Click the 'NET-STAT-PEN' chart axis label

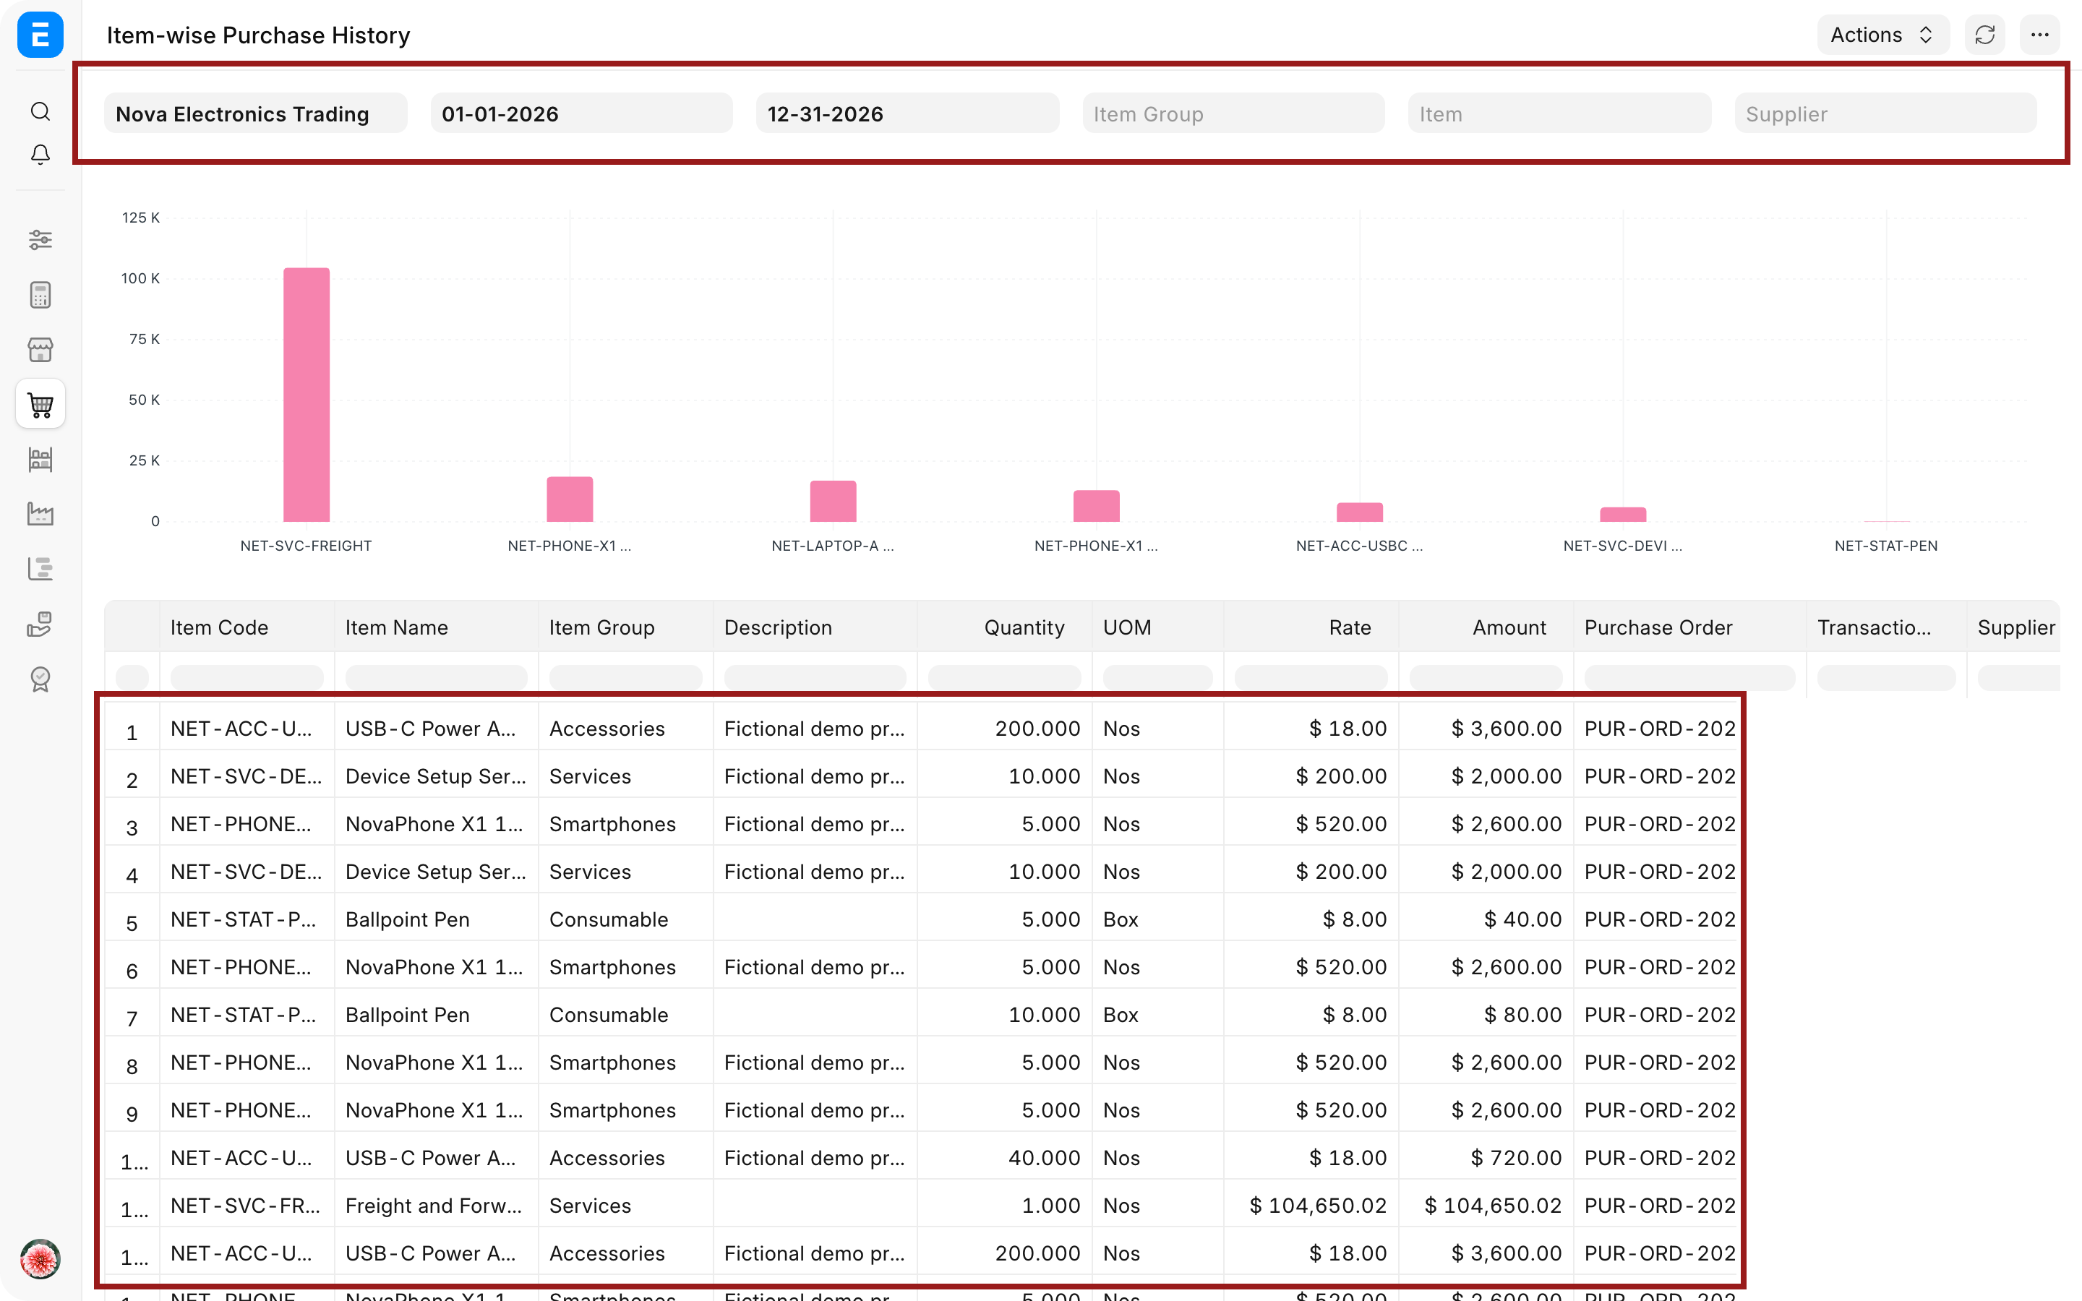(1886, 546)
